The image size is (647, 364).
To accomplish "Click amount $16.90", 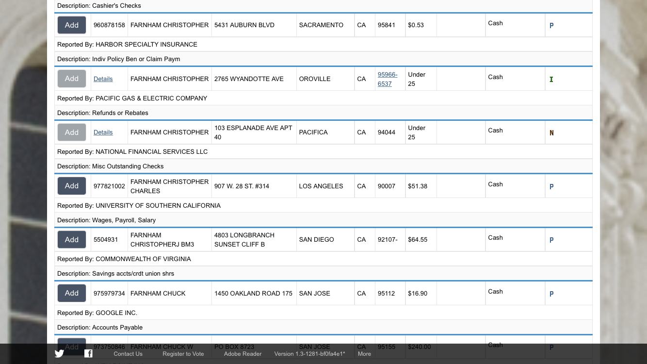I will (418, 293).
